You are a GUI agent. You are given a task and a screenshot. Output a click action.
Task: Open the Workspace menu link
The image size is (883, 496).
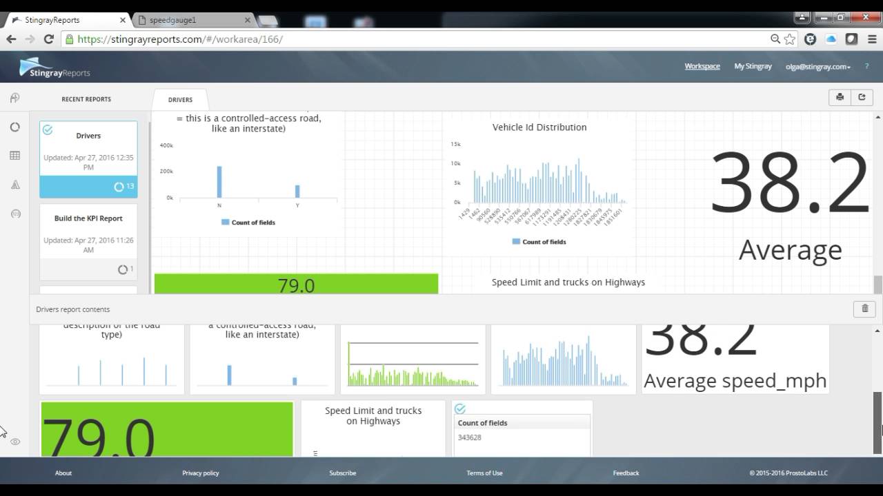tap(702, 66)
